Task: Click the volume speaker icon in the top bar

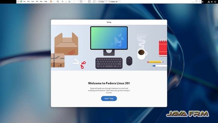Action: pyautogui.click(x=212, y=2)
